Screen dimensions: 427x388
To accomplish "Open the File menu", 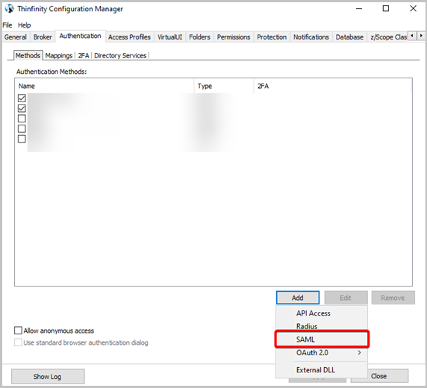I will (7, 25).
